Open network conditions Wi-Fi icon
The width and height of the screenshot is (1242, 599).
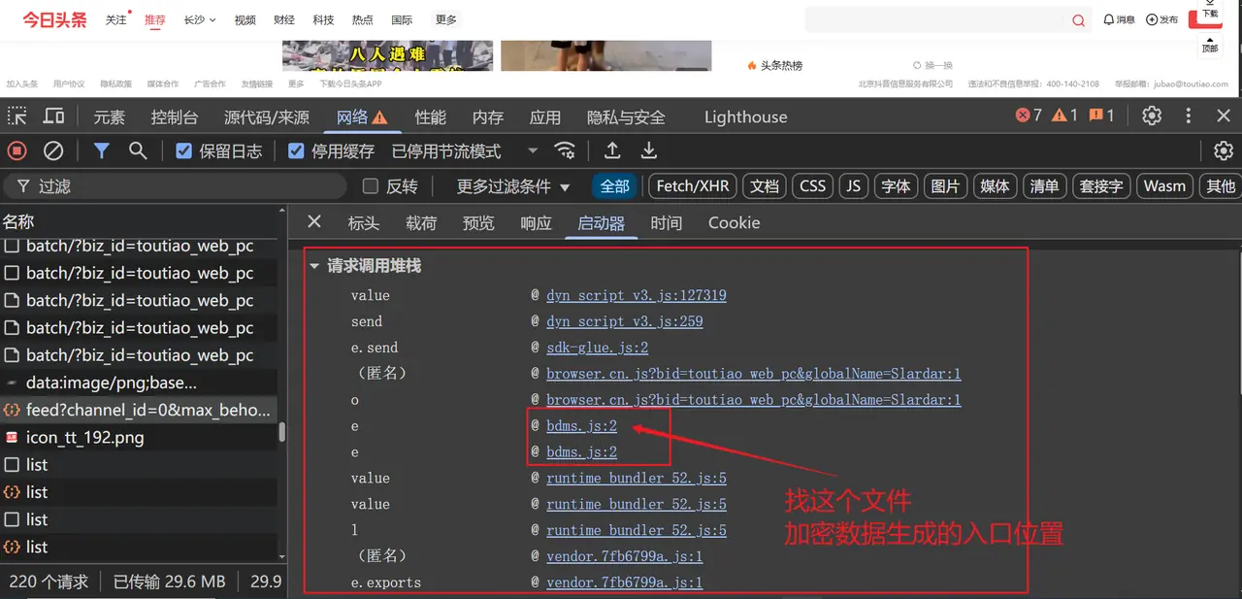tap(565, 150)
